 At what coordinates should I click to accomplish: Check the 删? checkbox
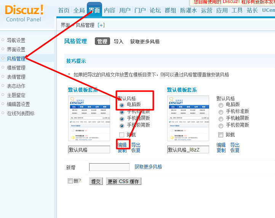pos(70,181)
